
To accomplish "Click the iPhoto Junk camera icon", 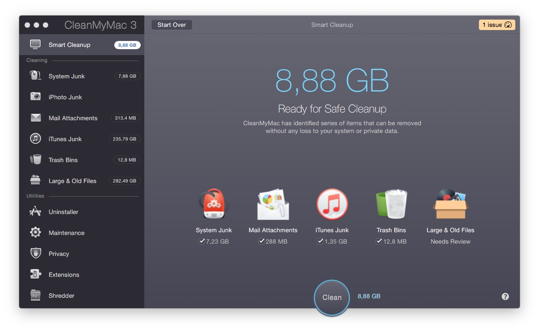I will (35, 97).
